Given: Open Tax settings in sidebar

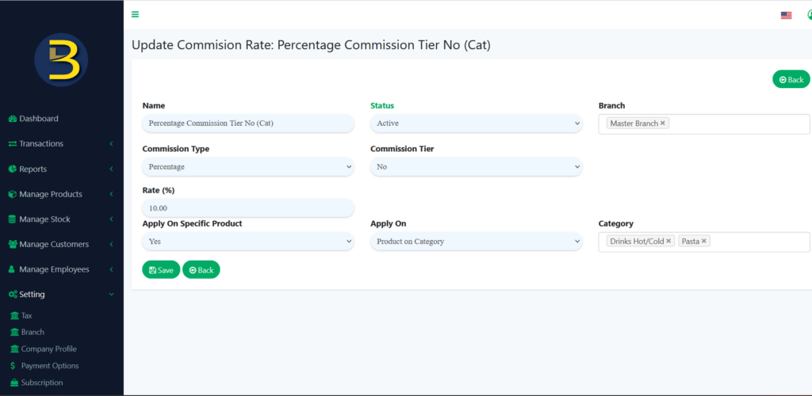Looking at the screenshot, I should tap(26, 315).
